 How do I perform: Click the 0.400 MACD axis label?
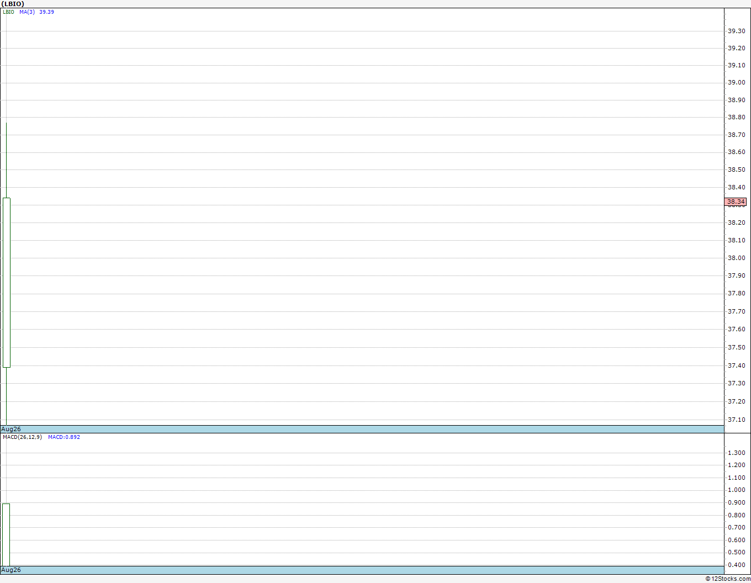736,565
